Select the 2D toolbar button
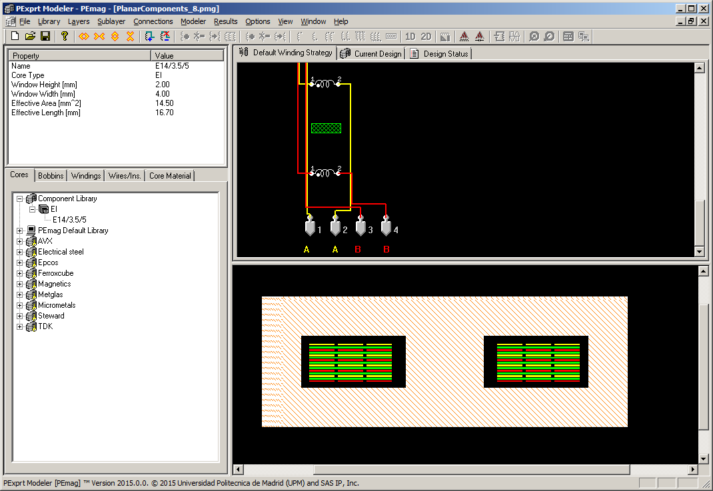 coord(426,37)
